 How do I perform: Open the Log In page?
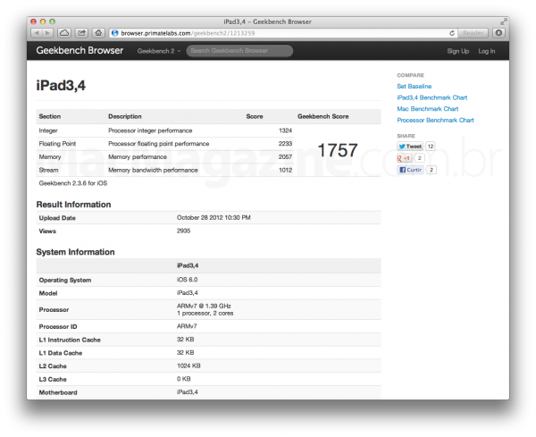pyautogui.click(x=487, y=51)
